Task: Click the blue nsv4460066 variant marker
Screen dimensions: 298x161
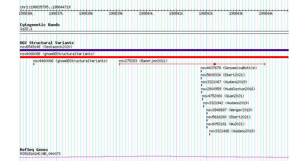Action: coord(34,64)
